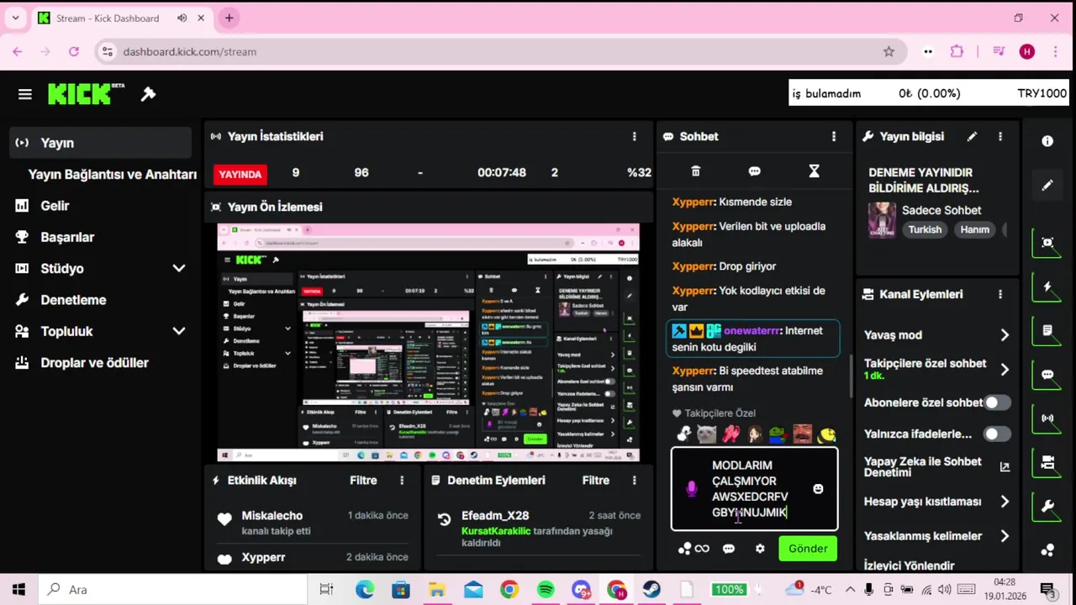Open Yasaklanmış kelimeler arrow
The width and height of the screenshot is (1076, 605).
[1005, 536]
